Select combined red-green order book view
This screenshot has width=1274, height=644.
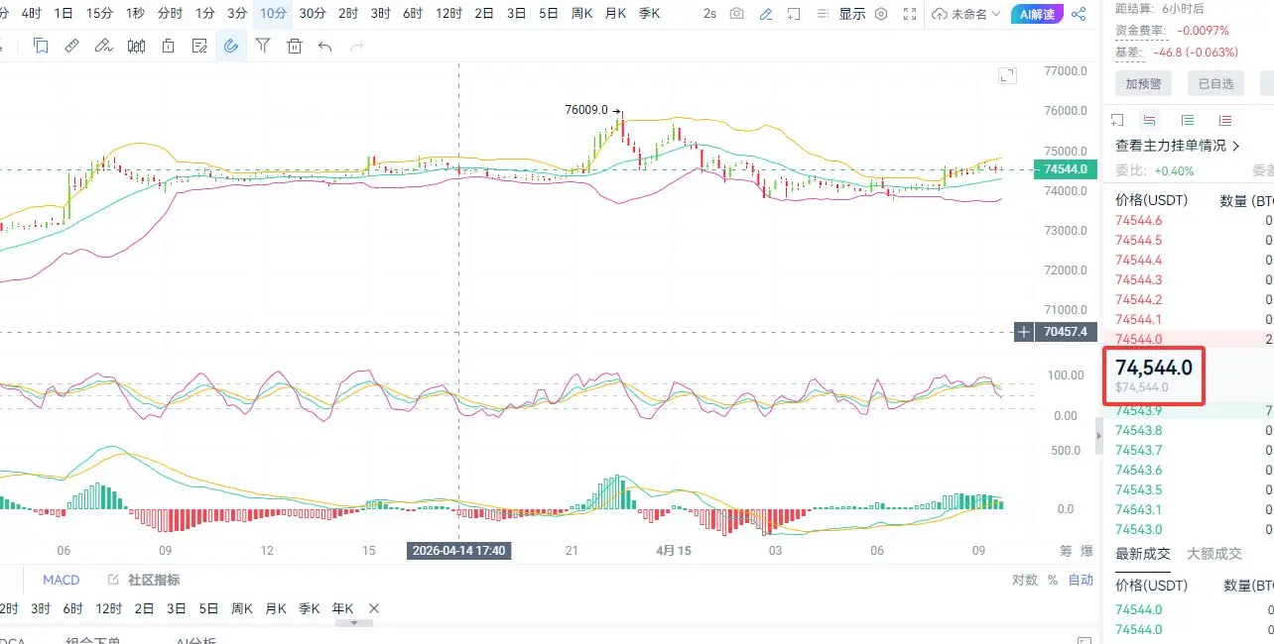point(1150,120)
